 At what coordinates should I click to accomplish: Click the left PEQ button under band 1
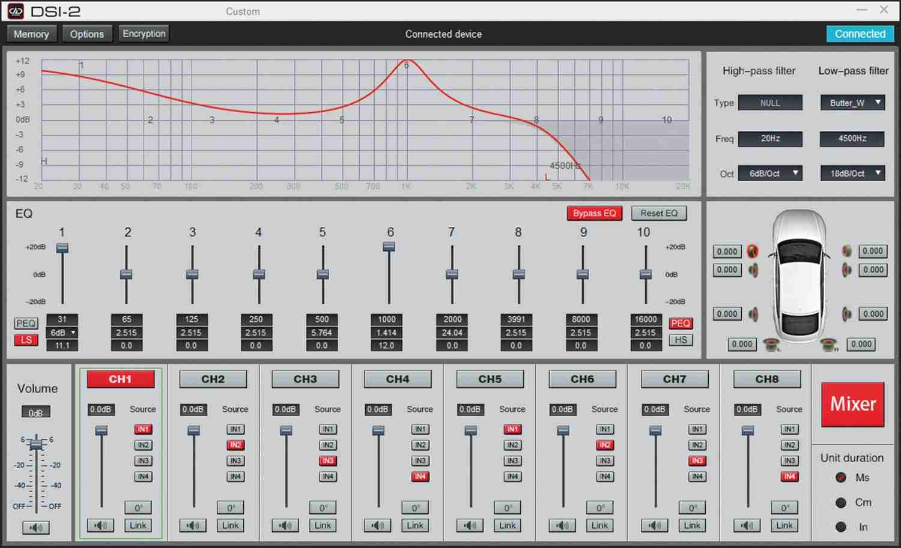(x=26, y=324)
